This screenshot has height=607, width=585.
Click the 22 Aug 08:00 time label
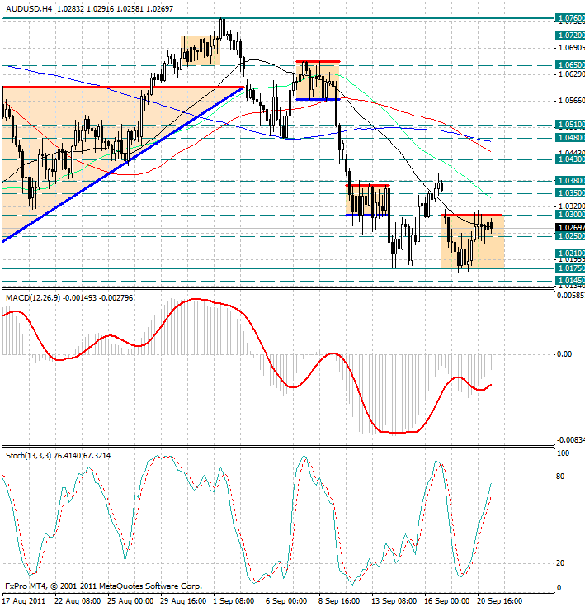coord(78,601)
